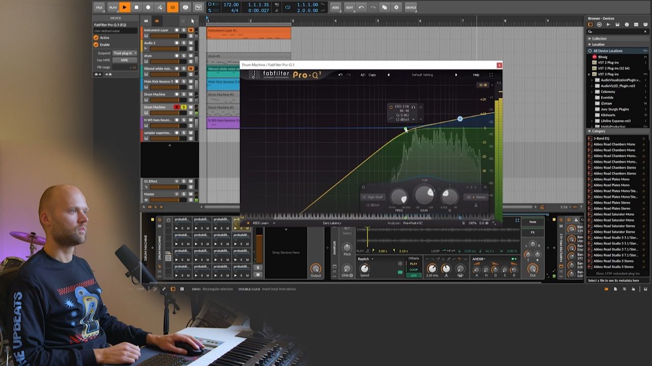Toggle the Enable checkbox in the device inspector
Screen dimensions: 652x366
point(96,44)
